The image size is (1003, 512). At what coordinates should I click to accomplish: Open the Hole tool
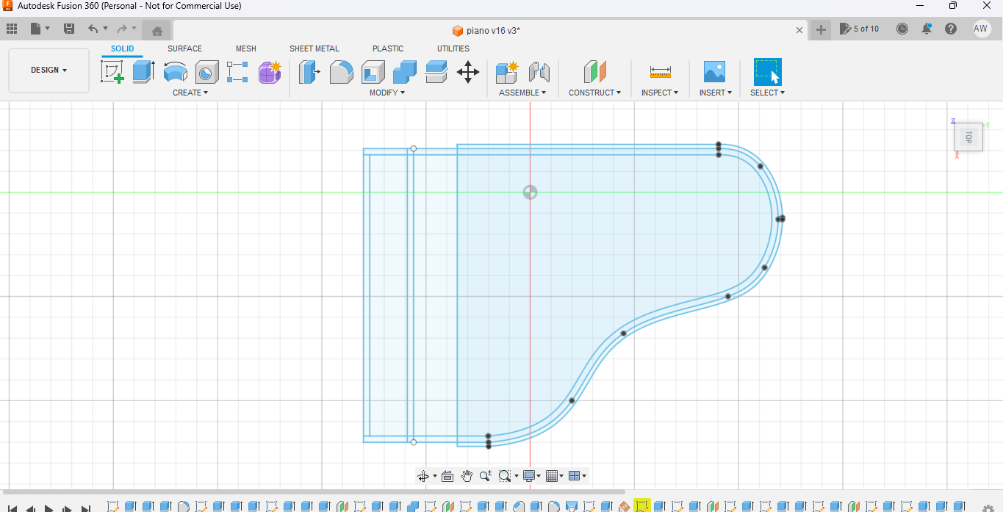[x=206, y=71]
